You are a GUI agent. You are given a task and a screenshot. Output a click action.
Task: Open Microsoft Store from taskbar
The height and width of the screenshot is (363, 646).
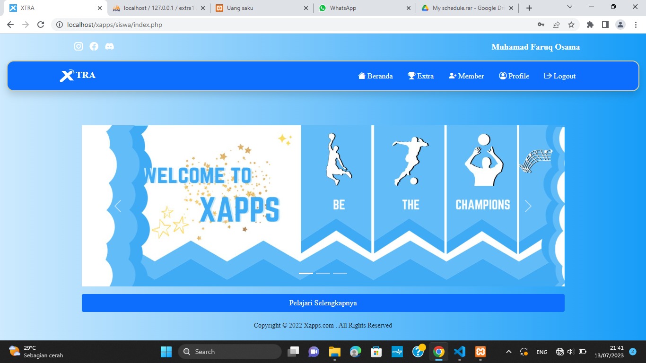click(x=376, y=352)
